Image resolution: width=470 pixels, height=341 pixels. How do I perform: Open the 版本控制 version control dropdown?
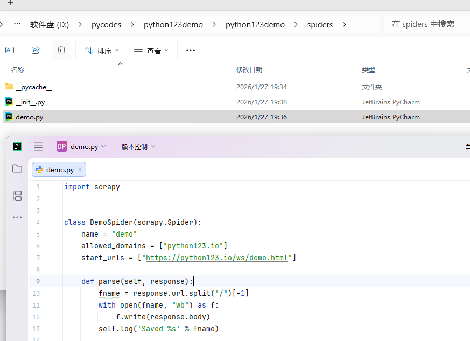pyautogui.click(x=138, y=146)
